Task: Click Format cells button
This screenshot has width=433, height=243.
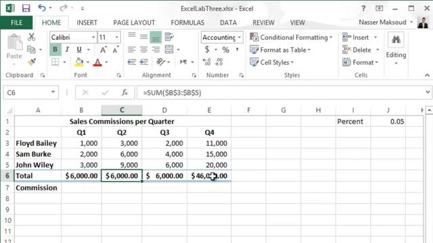Action: coord(360,62)
